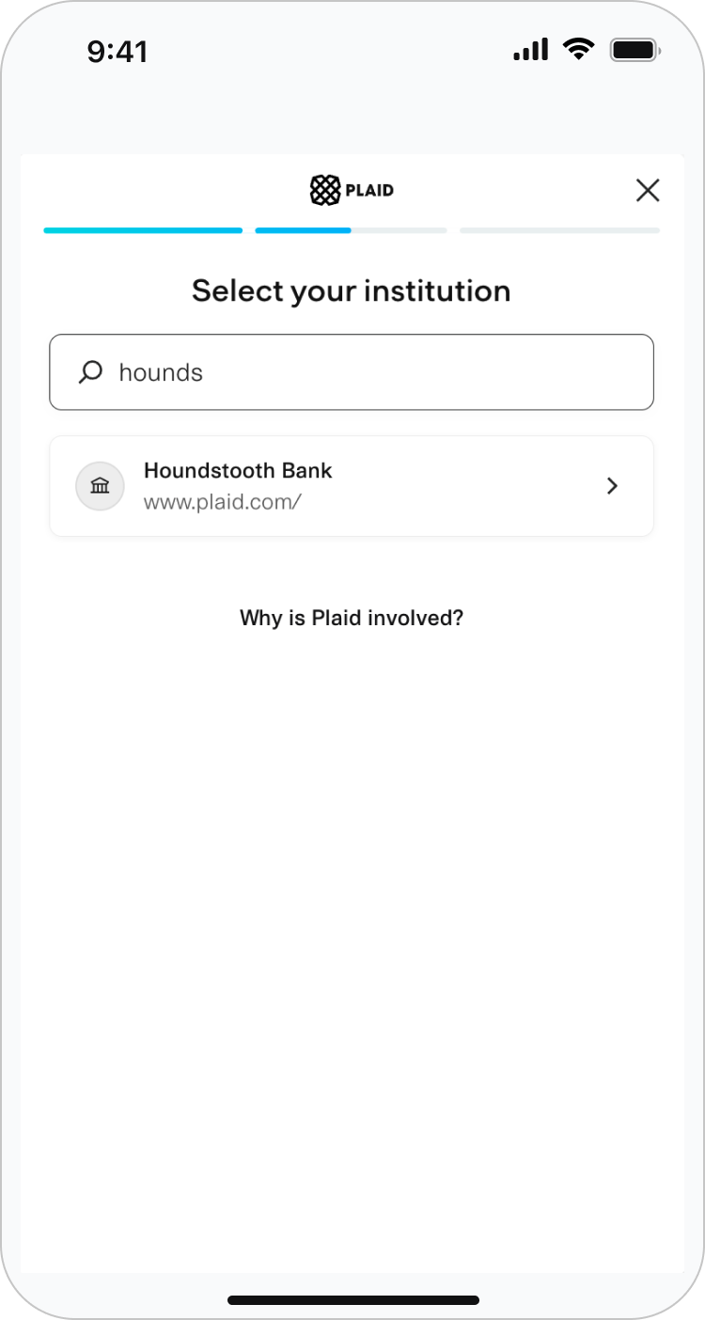Click the empty third progress segment
Screen dimensions: 705x1320
(x=560, y=230)
